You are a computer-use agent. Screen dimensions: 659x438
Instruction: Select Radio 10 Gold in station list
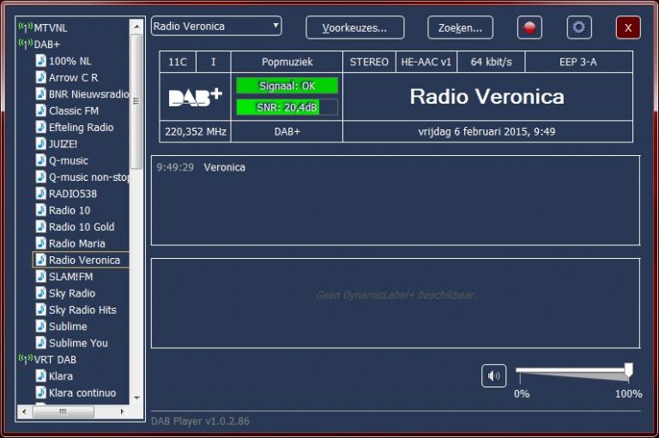82,227
